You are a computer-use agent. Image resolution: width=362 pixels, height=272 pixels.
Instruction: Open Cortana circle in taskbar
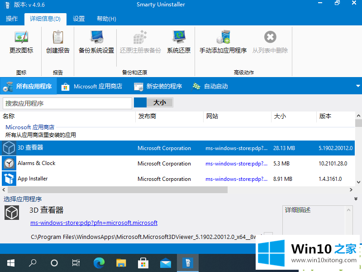pos(54,263)
